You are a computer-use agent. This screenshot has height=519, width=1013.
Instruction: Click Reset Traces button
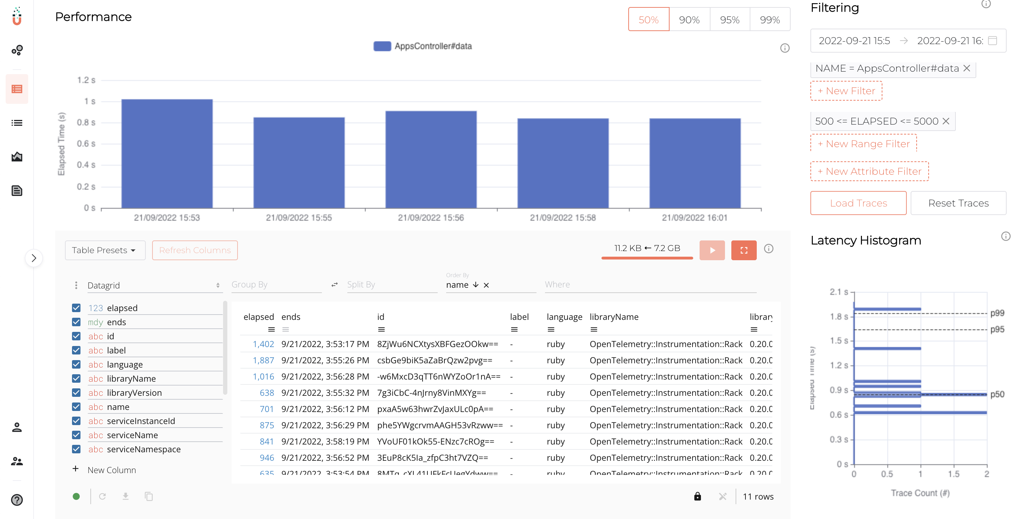tap(958, 203)
